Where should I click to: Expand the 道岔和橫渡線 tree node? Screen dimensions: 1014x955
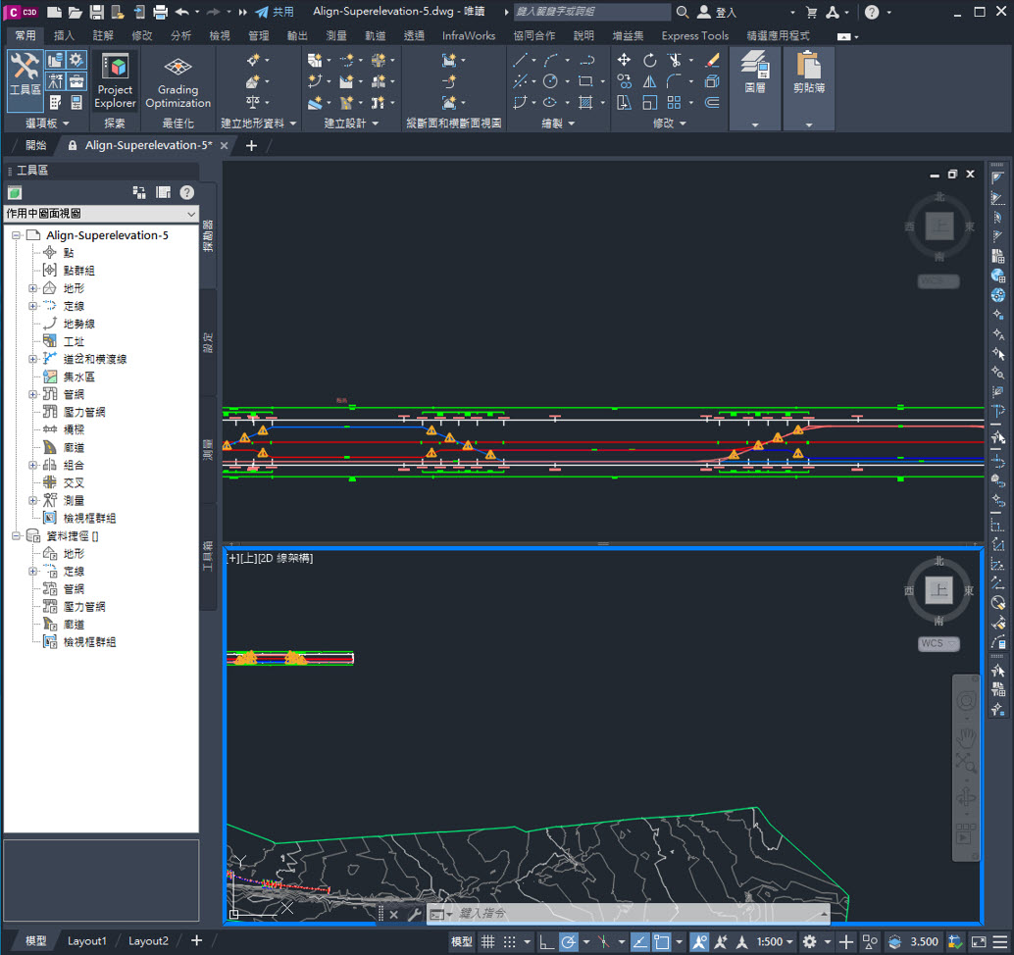pos(32,359)
